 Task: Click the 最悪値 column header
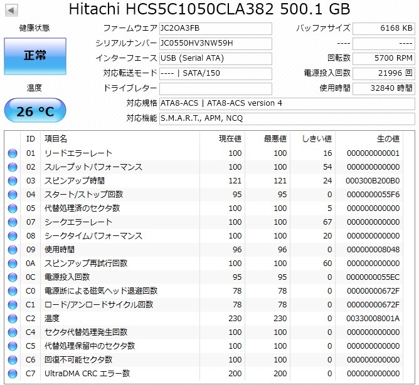(x=267, y=139)
